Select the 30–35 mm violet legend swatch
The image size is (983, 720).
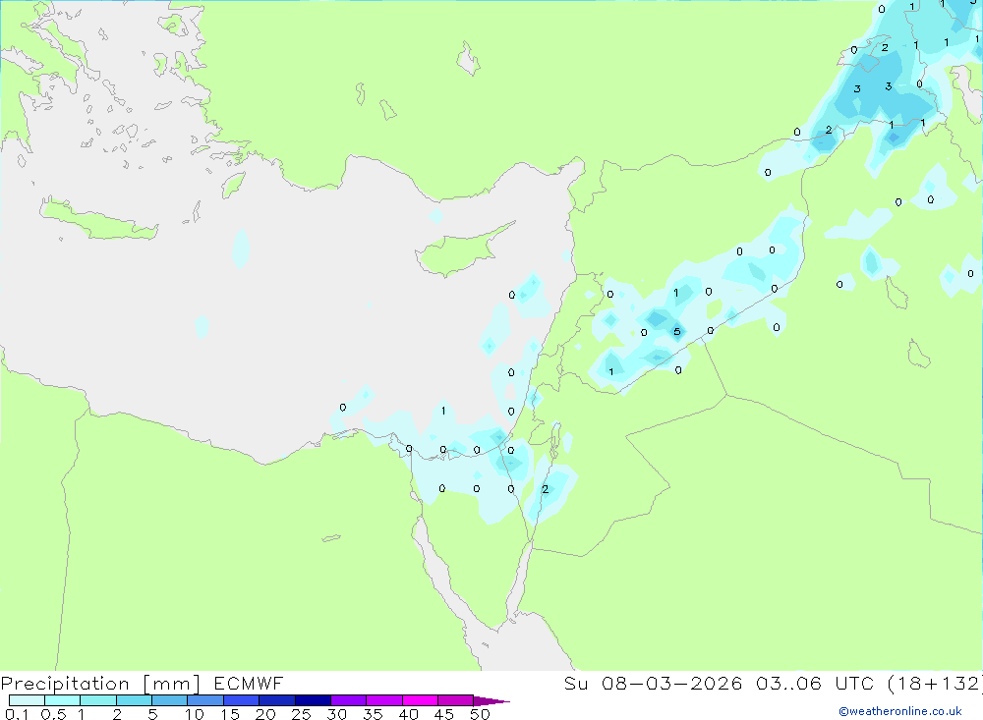pos(348,700)
